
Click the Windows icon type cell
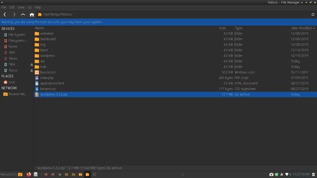(245, 72)
